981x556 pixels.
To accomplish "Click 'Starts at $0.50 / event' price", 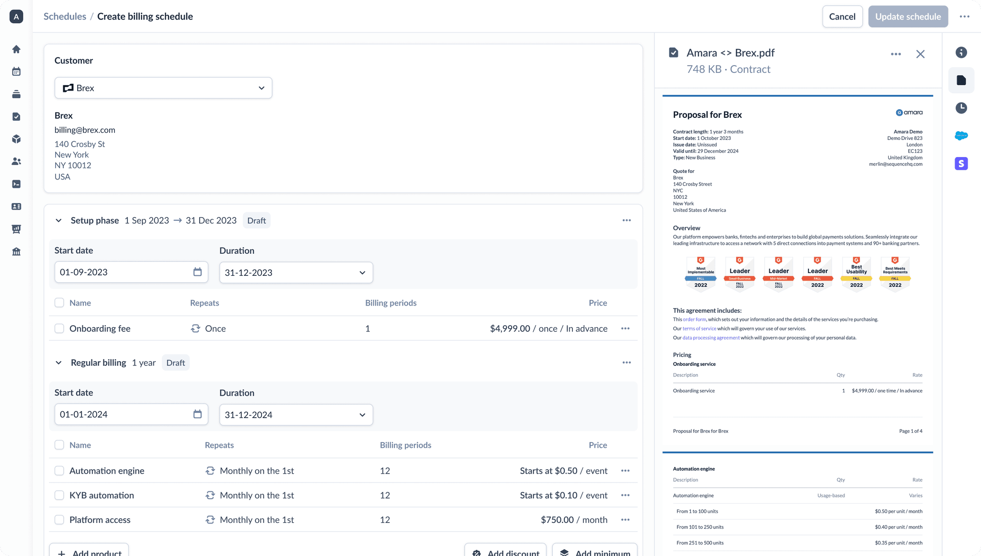I will click(564, 471).
